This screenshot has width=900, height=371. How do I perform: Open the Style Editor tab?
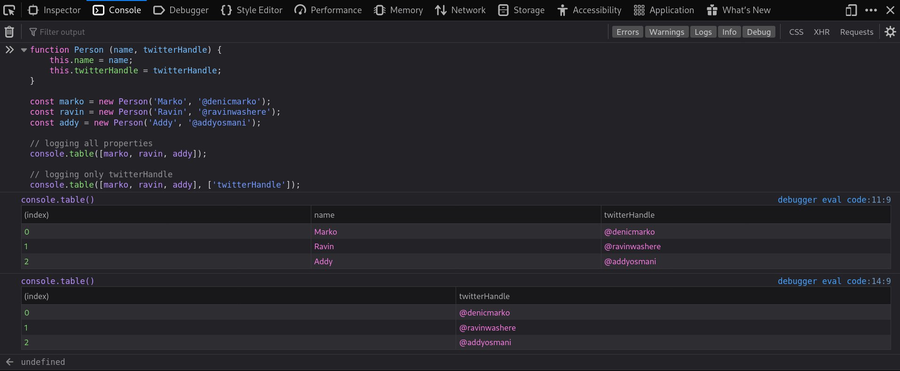[x=252, y=10]
